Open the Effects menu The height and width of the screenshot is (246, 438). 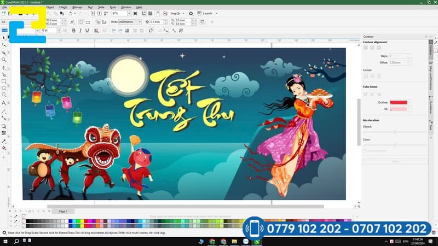(x=63, y=7)
